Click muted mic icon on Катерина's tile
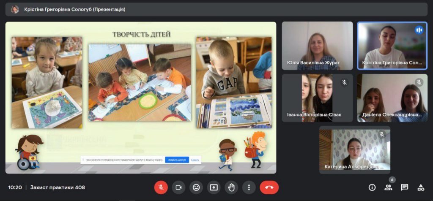Screen dimensions: 433x201 (x=382, y=134)
